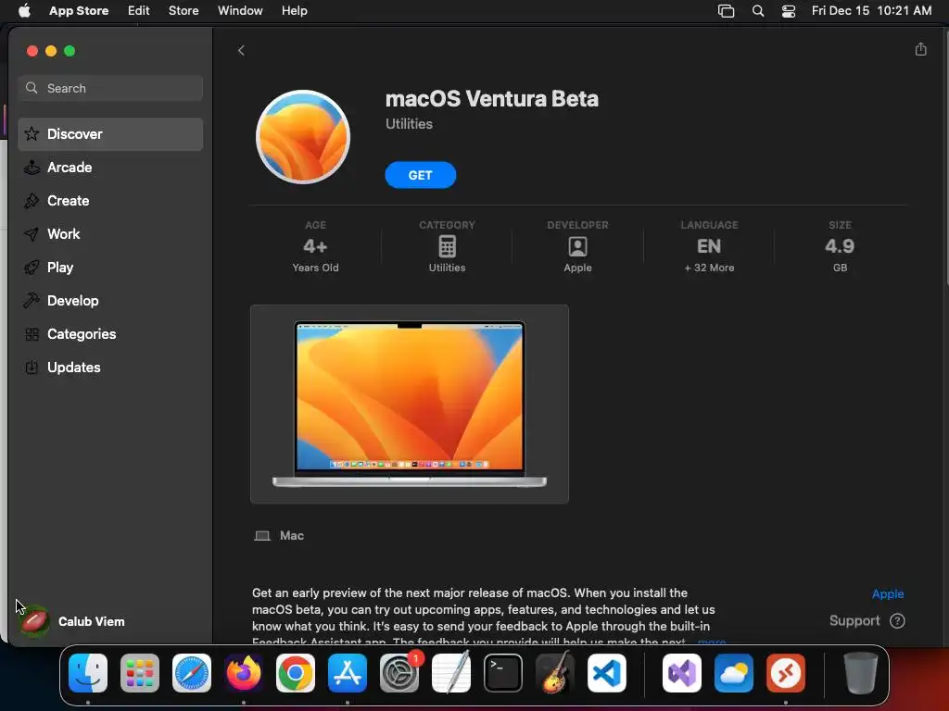The height and width of the screenshot is (711, 949).
Task: Click the '4.9' size value
Action: tap(840, 246)
